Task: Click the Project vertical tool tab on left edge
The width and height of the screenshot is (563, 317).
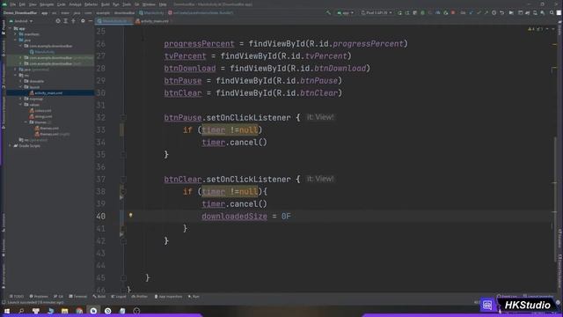Action: [4, 27]
